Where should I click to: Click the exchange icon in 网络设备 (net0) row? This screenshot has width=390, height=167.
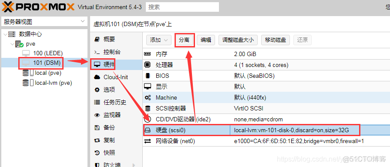pos(148,141)
